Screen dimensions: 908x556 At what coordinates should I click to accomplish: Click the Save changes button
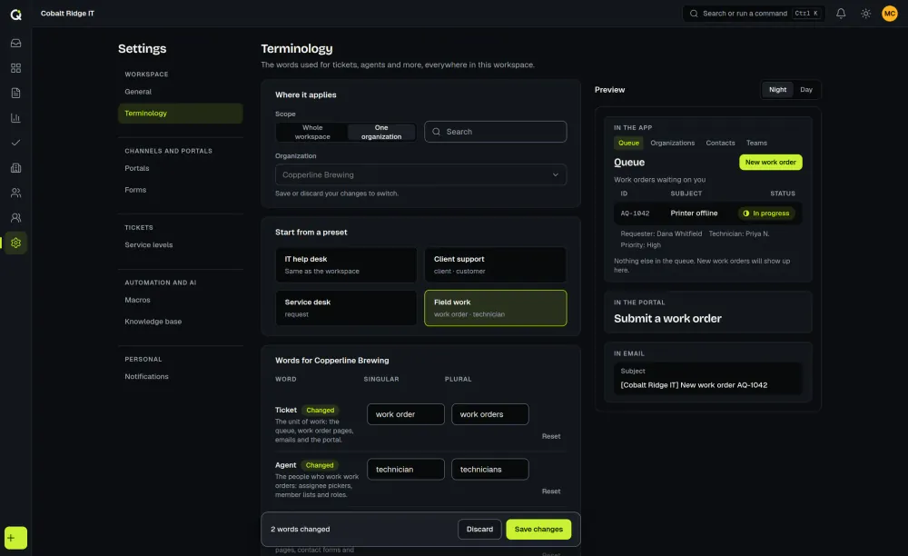pos(538,530)
